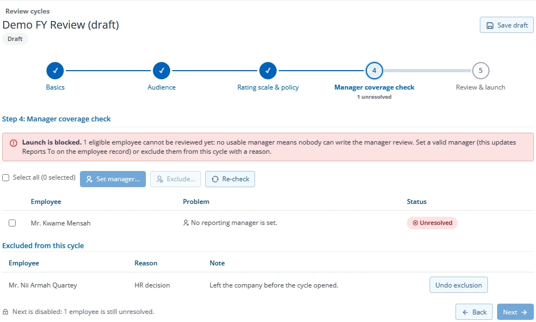Click the Note column header
The width and height of the screenshot is (536, 322).
pyautogui.click(x=217, y=263)
